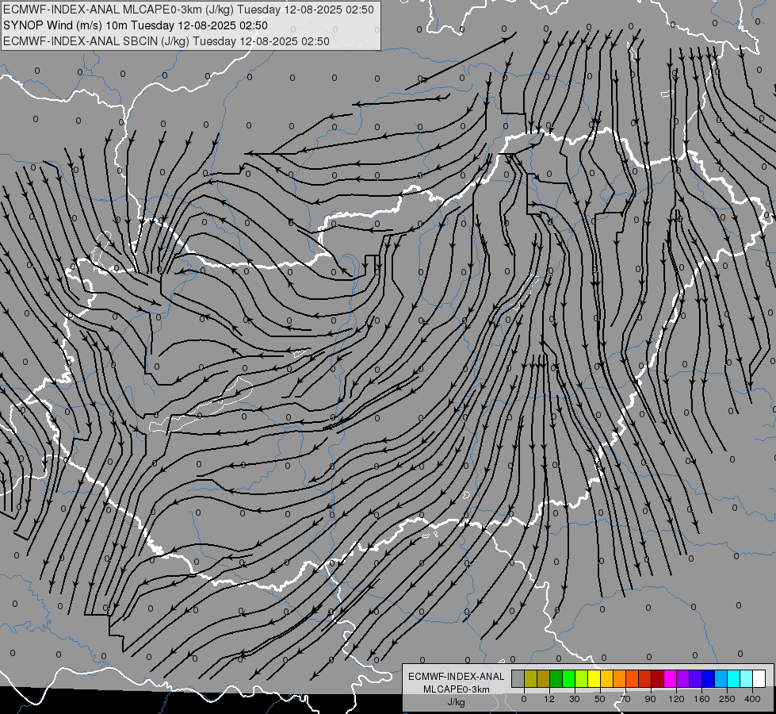
Task: Click the white swatch in the legend
Action: pos(759,678)
